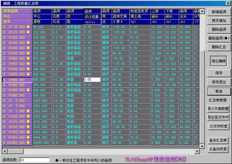Click 备份汇总库 button

[x=218, y=140]
